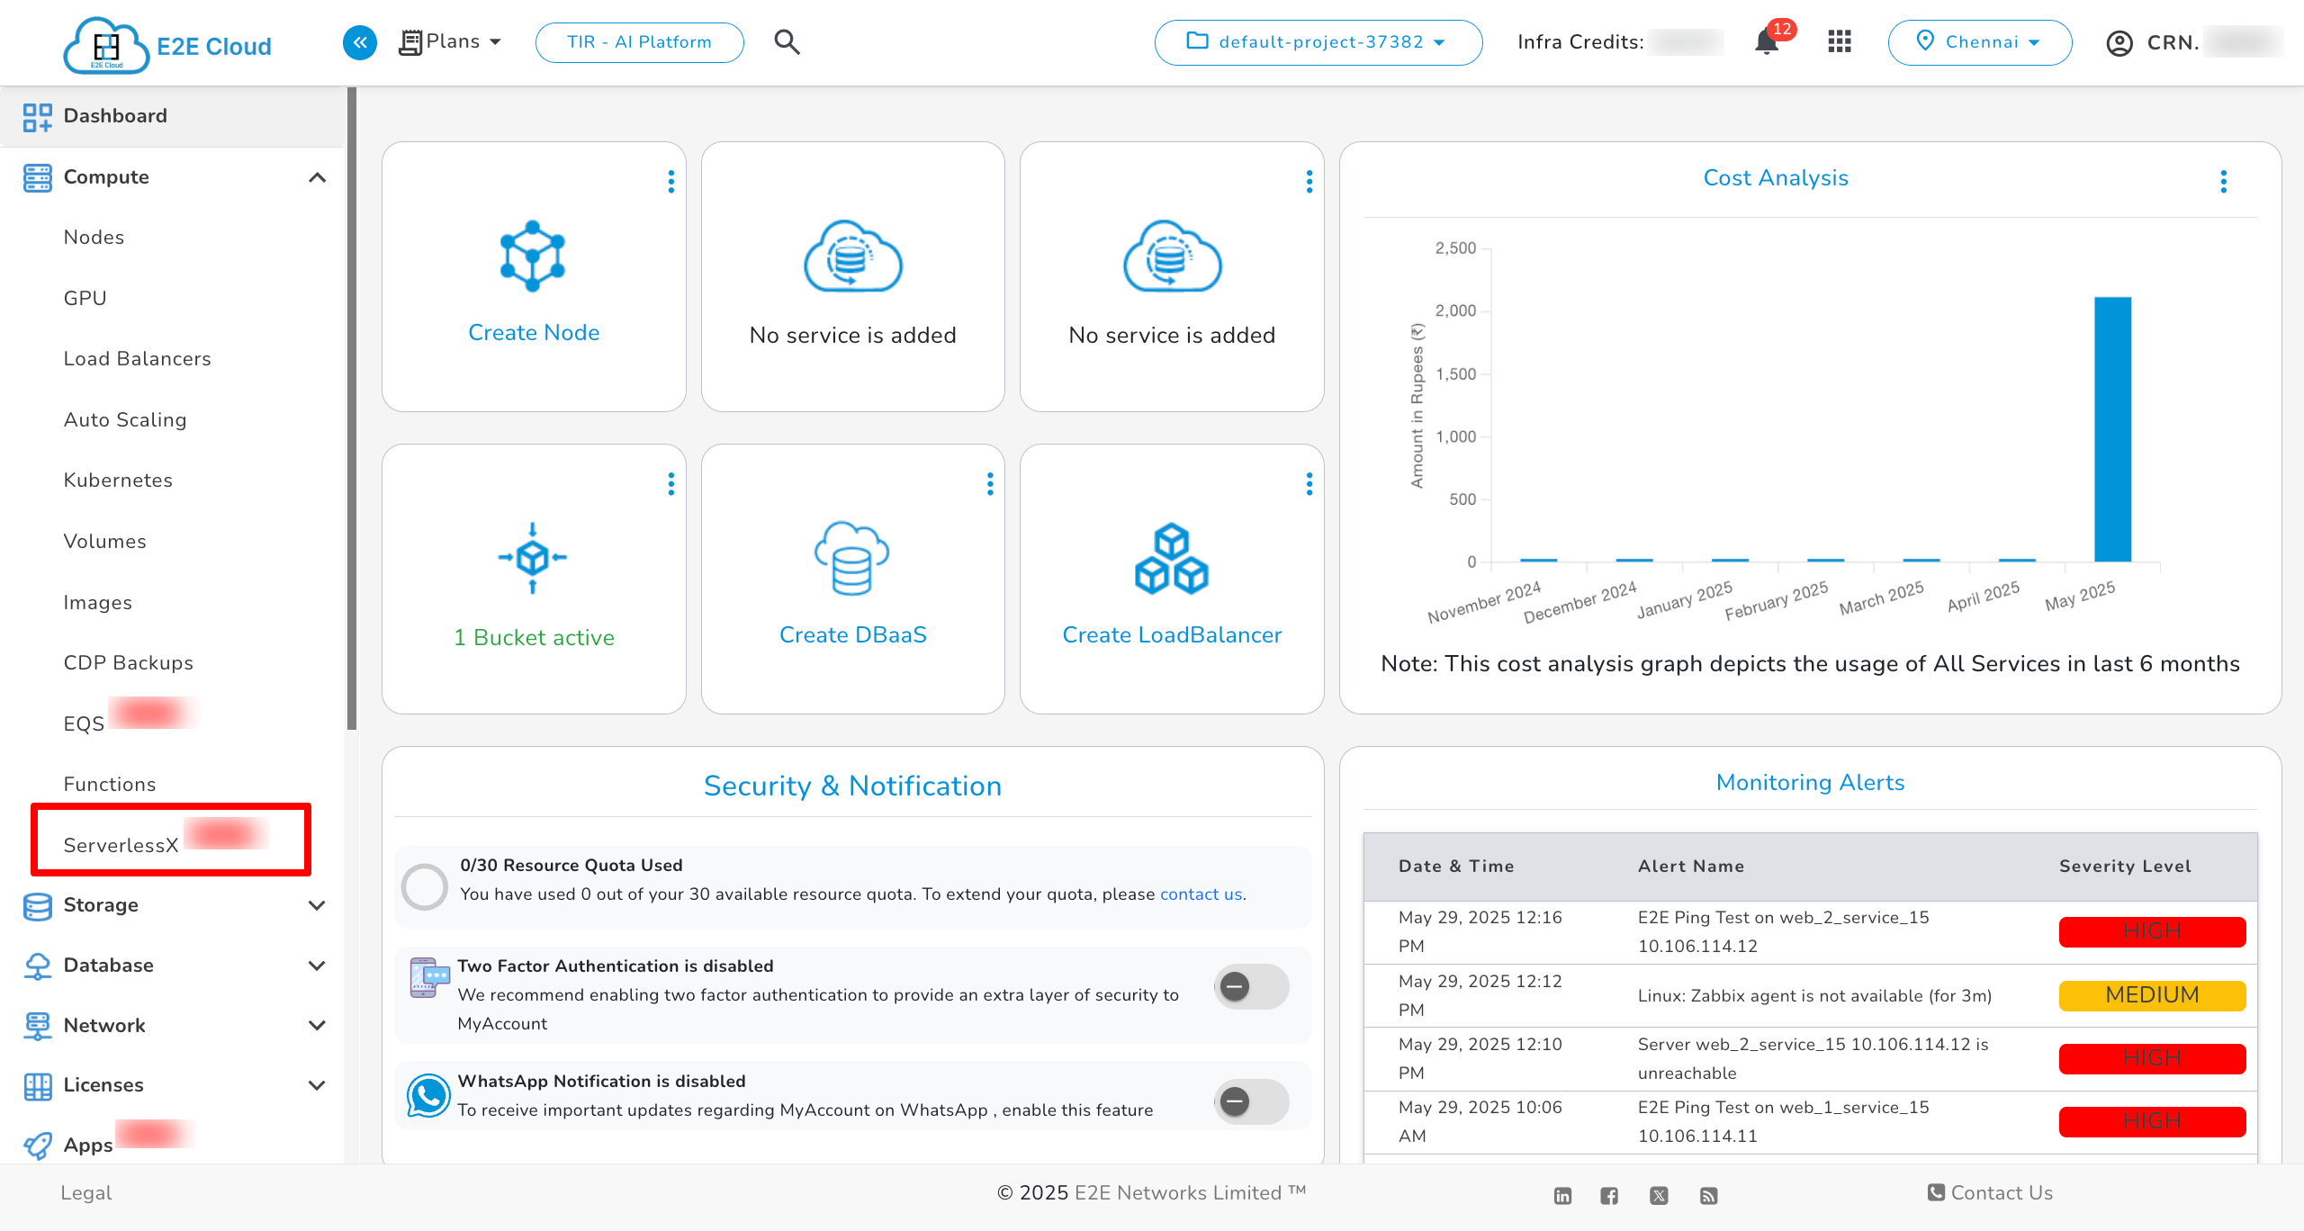Viewport: 2304px width, 1231px height.
Task: Select ServerlessX in the sidebar
Action: [x=121, y=844]
